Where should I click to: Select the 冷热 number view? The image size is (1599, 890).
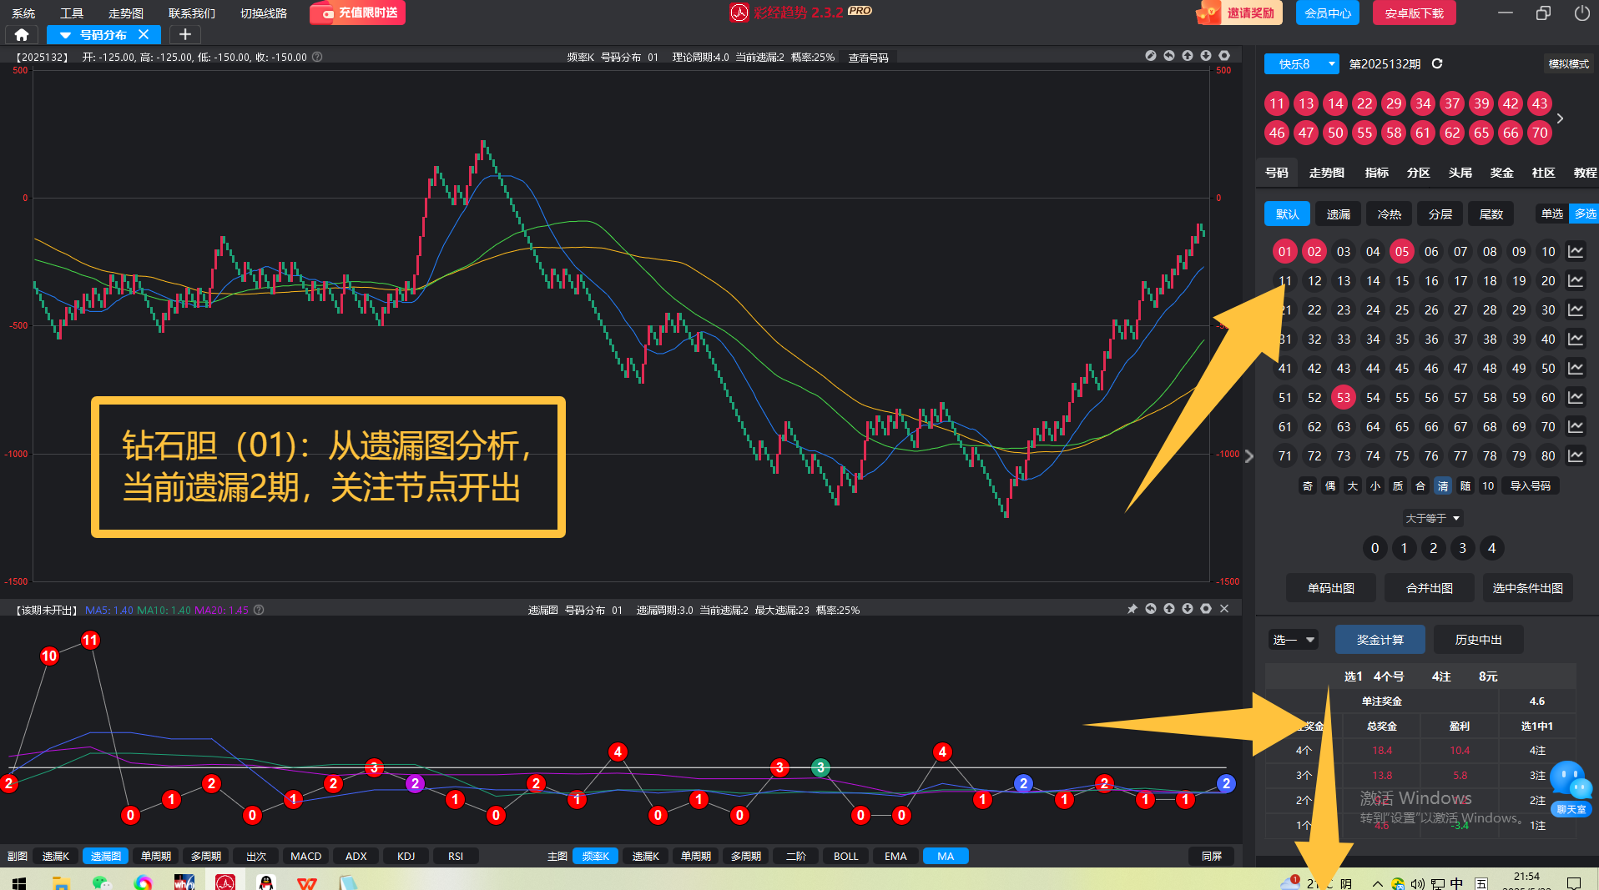click(x=1390, y=214)
